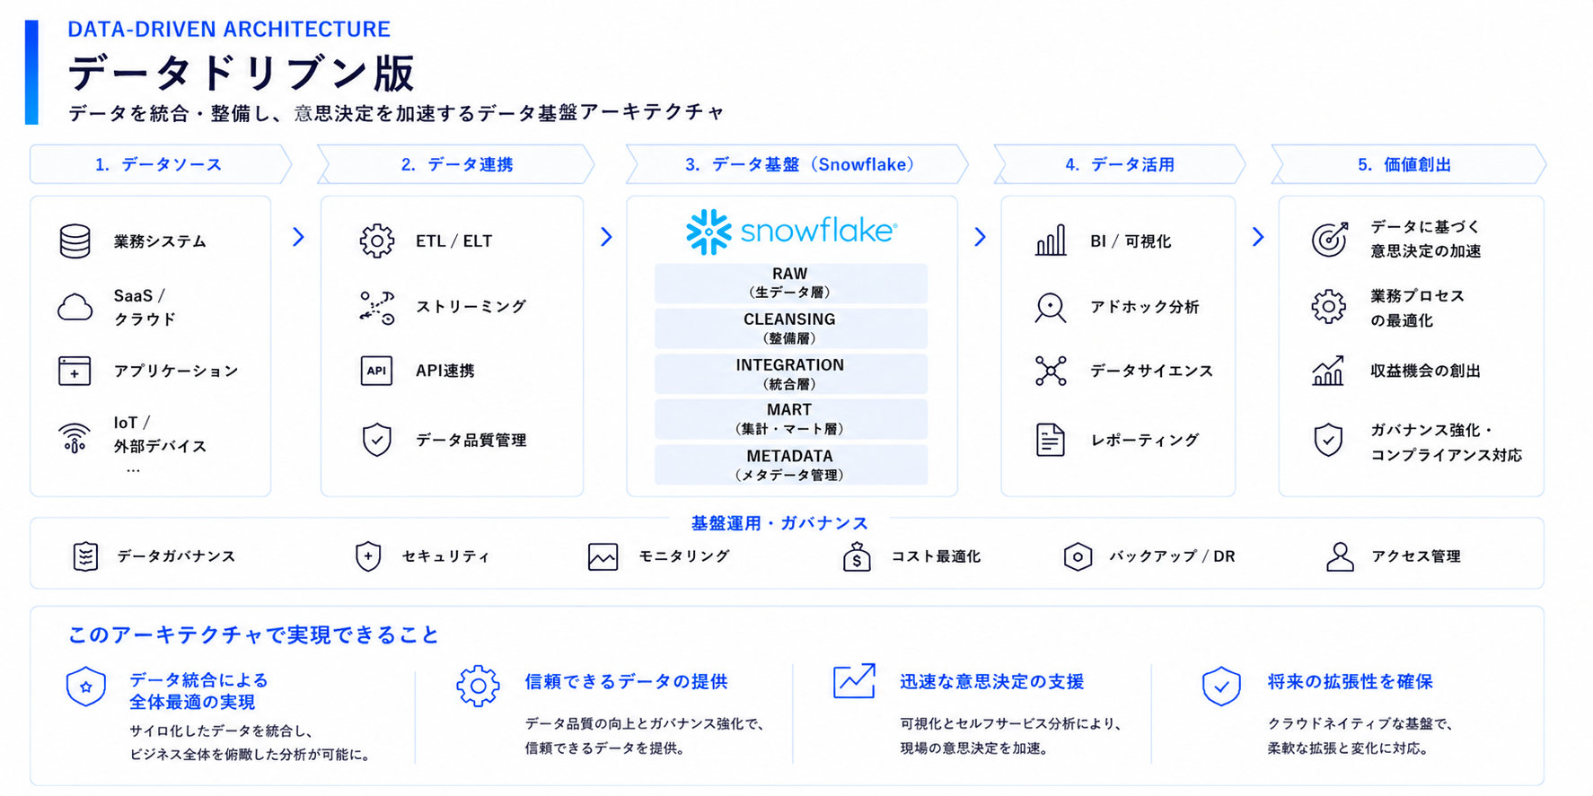Click the このアーキテクチャで実現できること heading

[x=253, y=635]
